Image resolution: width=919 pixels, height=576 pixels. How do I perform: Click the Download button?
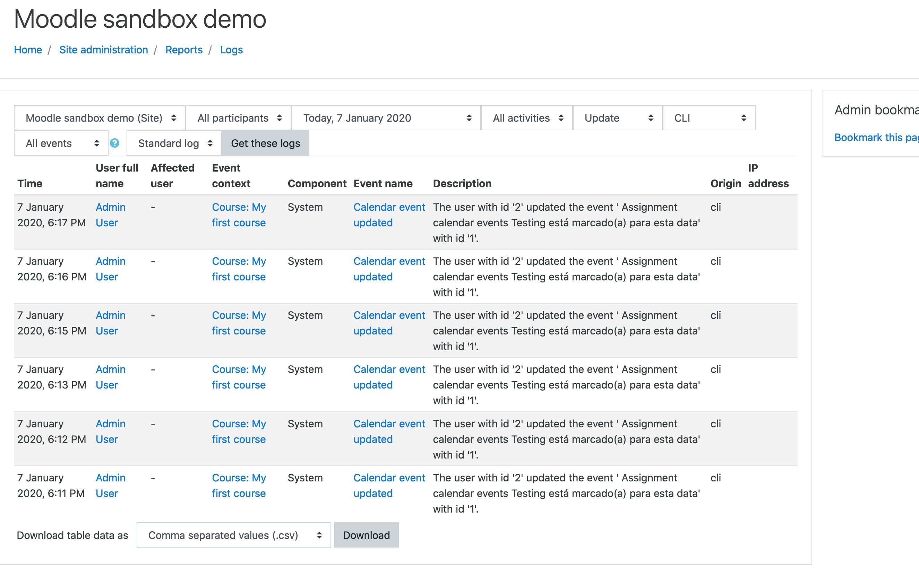pos(366,535)
